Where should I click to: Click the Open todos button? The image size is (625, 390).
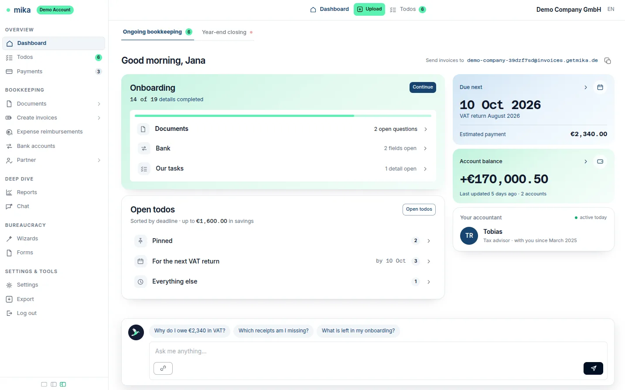tap(419, 209)
